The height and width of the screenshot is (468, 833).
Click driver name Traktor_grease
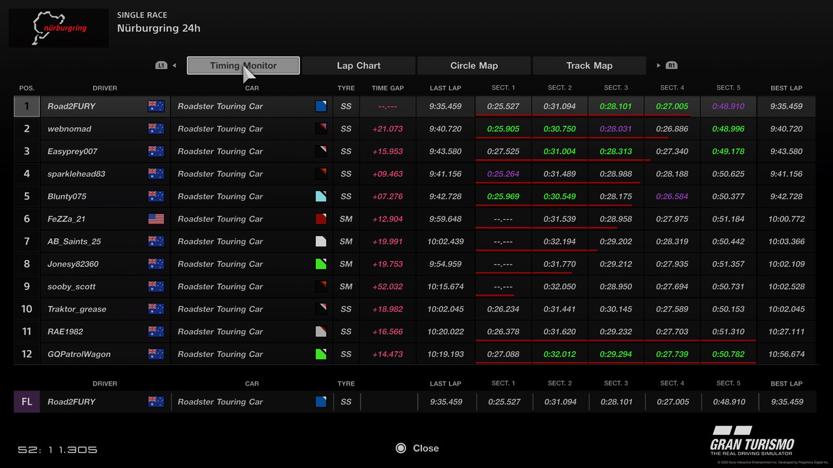click(x=77, y=309)
